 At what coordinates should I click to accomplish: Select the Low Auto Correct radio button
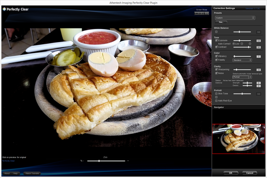point(234,44)
